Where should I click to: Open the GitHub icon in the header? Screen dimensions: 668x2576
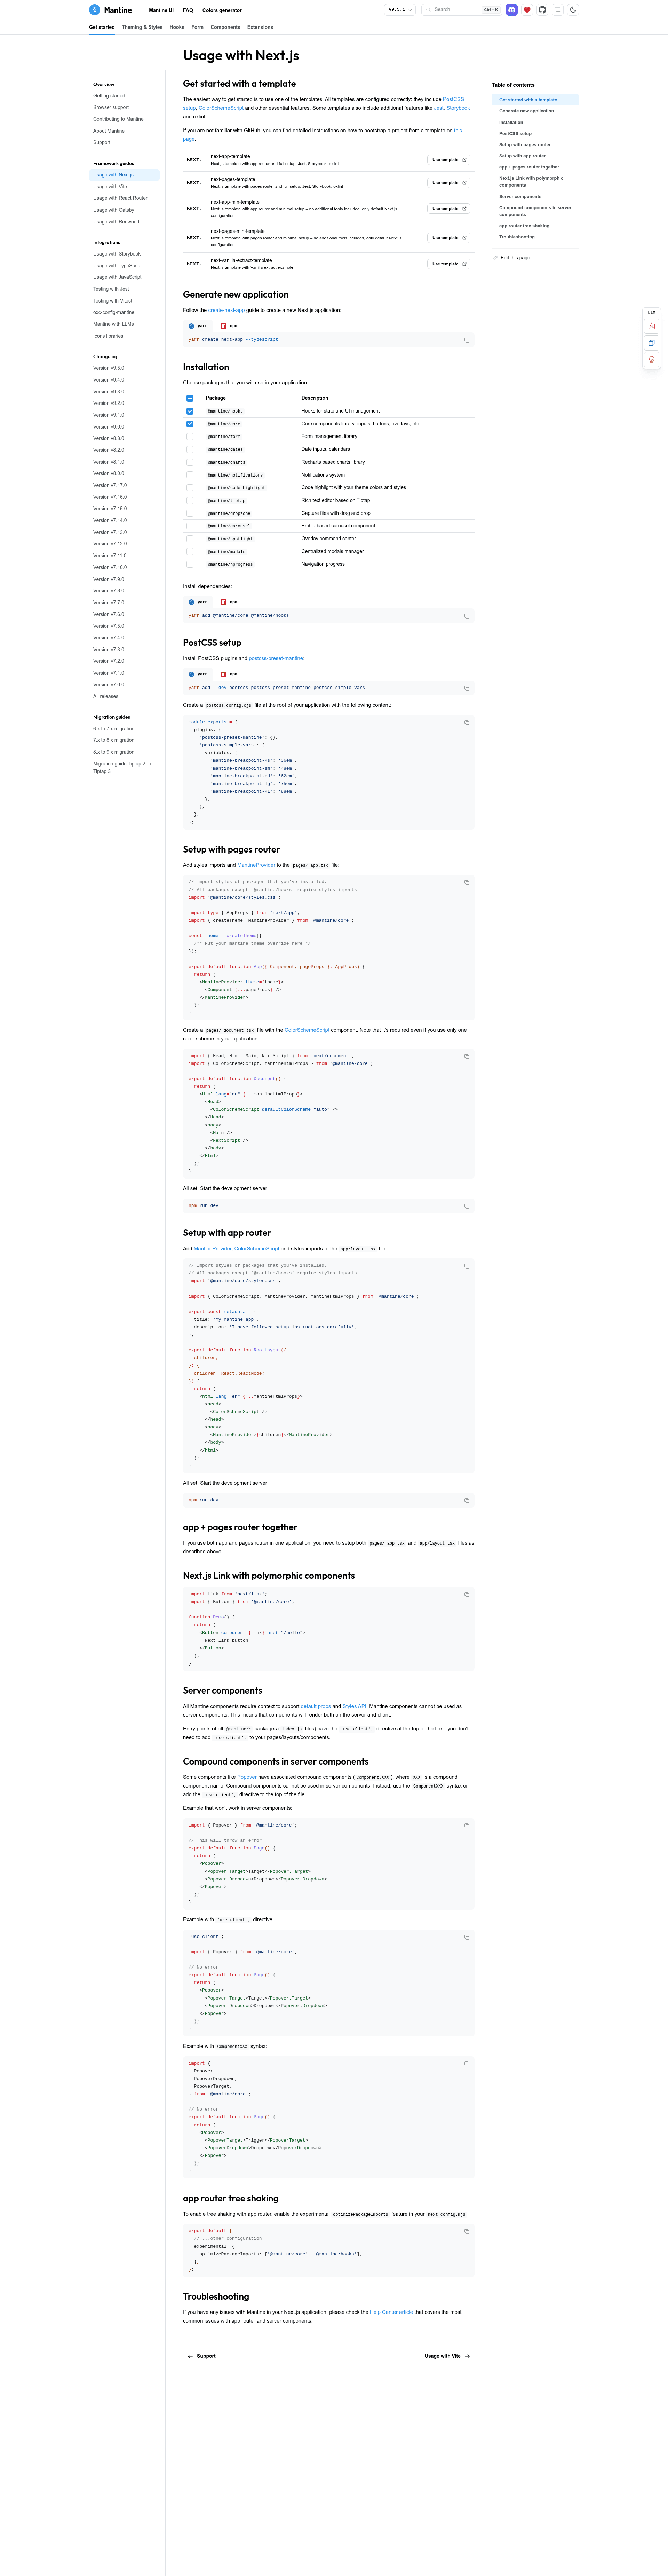(542, 10)
